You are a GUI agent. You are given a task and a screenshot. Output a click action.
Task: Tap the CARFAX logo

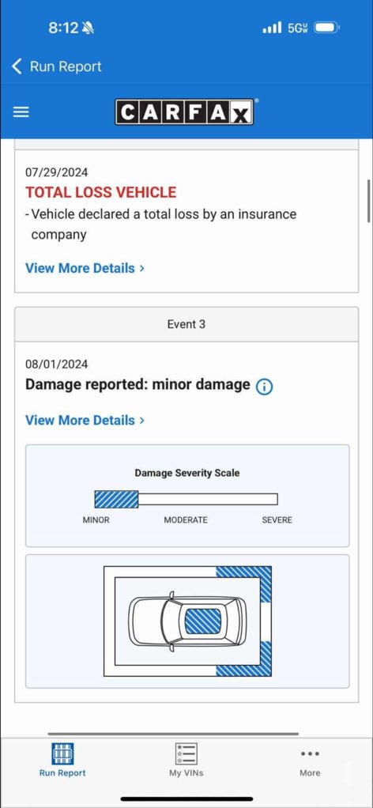click(184, 111)
